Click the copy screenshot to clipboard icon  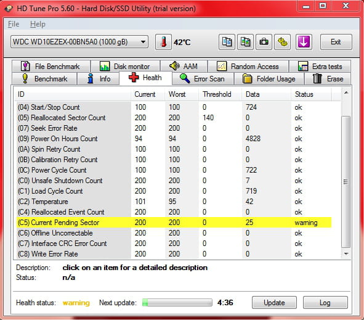pos(245,42)
